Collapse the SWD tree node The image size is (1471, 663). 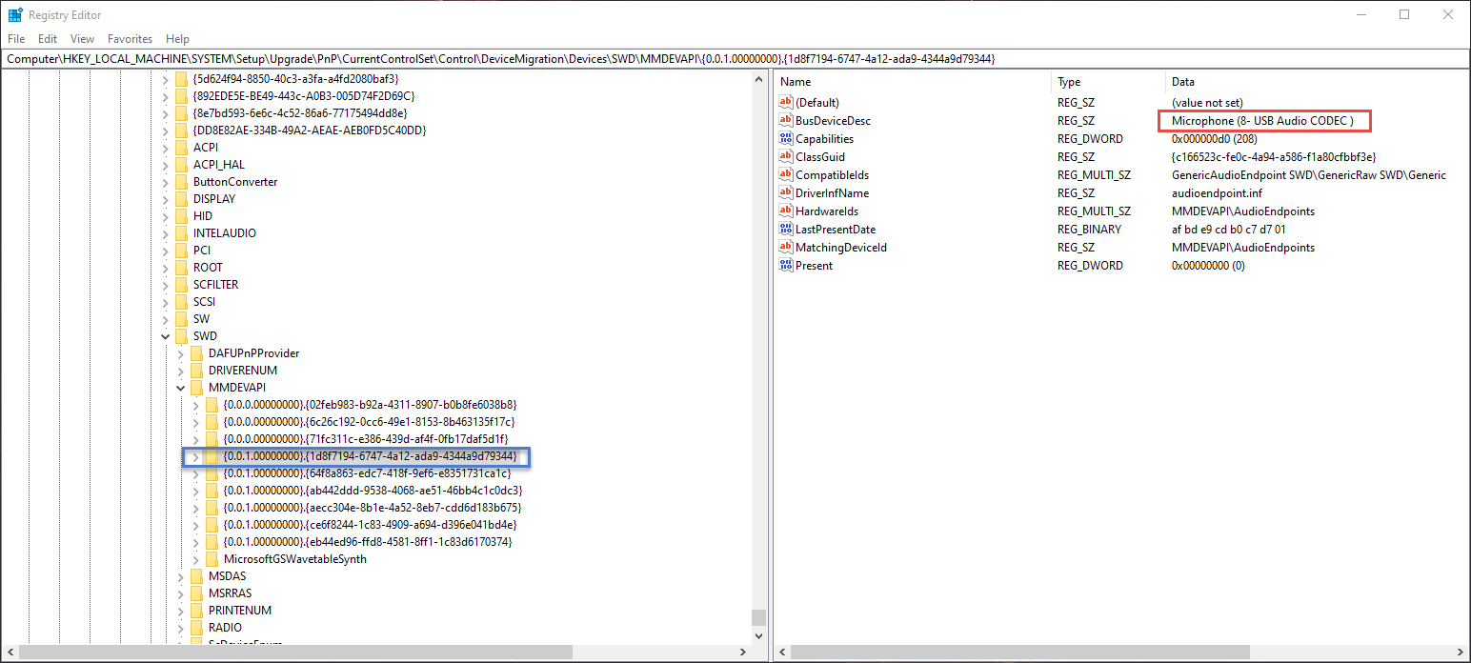click(x=166, y=336)
